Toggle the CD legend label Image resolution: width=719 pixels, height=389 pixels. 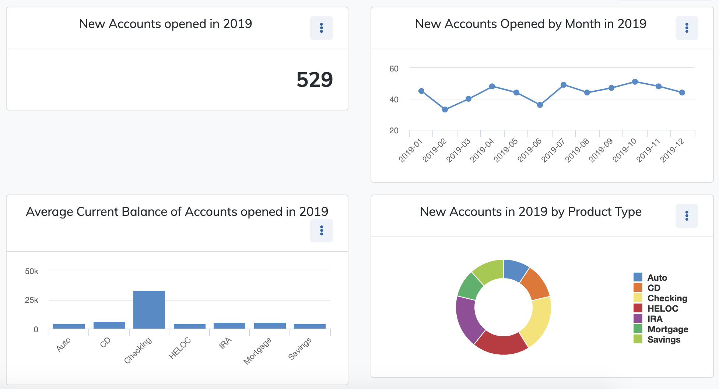pos(654,288)
